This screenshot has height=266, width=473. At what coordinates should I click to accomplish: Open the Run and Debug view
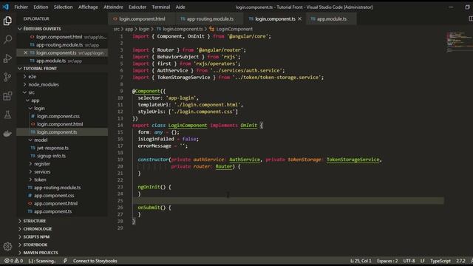(7, 58)
